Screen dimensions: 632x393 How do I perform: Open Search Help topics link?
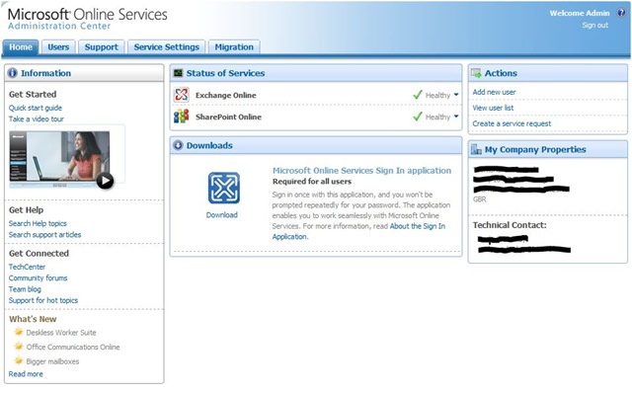click(x=38, y=223)
